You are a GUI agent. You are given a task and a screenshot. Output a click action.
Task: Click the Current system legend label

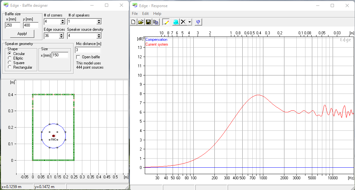(157, 44)
